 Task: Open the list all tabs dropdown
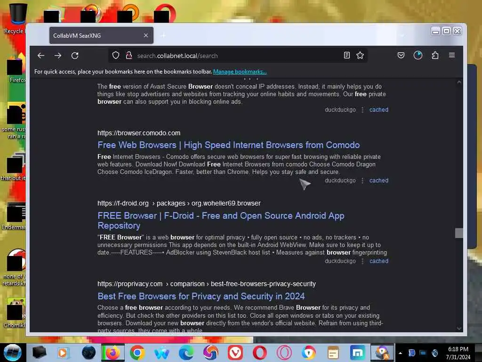(x=402, y=36)
